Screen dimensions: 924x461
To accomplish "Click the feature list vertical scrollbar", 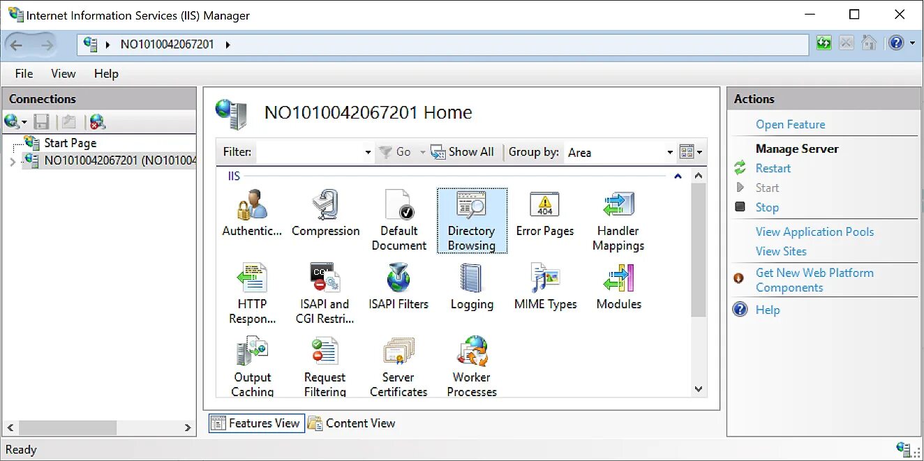I will pyautogui.click(x=699, y=251).
